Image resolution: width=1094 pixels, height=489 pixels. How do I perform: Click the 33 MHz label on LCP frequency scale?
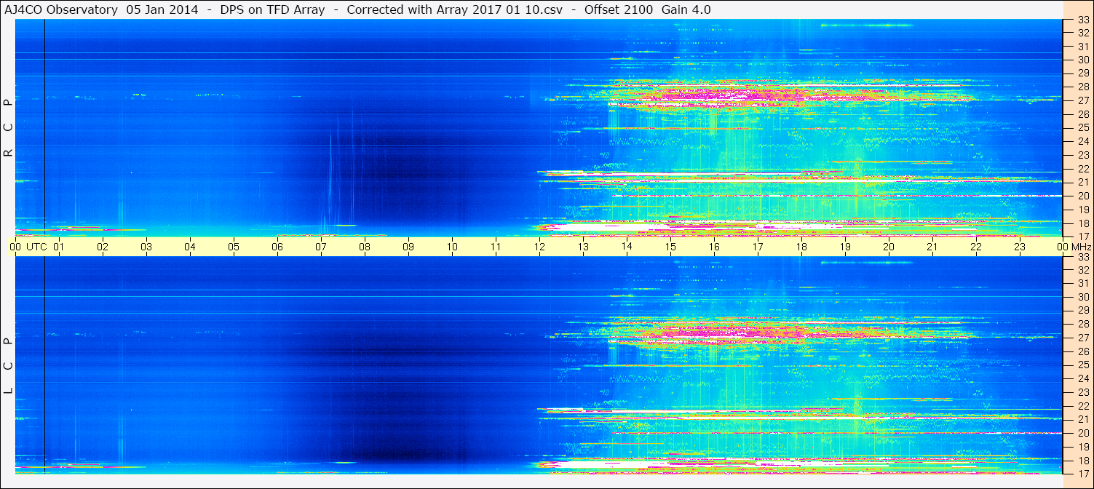(1082, 257)
